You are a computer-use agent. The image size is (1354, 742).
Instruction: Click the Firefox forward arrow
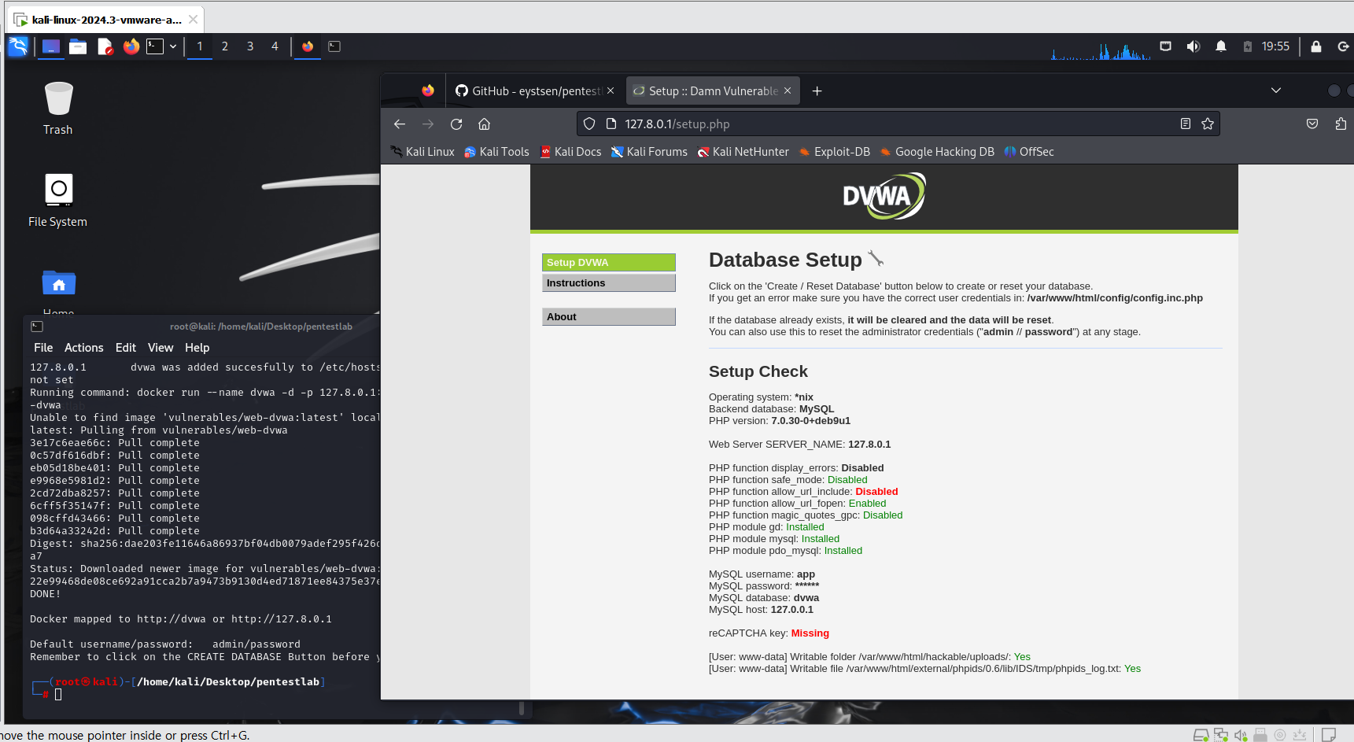[428, 124]
